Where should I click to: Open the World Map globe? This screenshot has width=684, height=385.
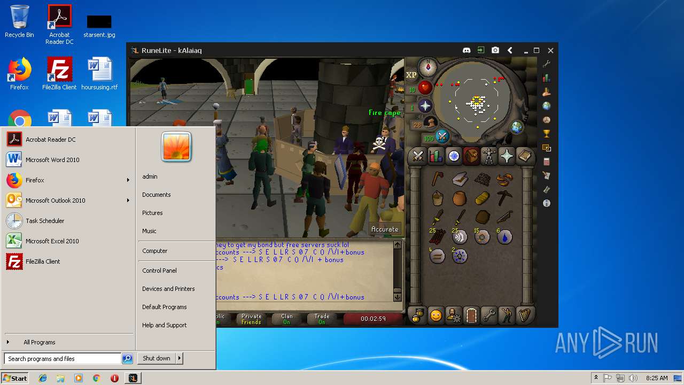pyautogui.click(x=517, y=127)
